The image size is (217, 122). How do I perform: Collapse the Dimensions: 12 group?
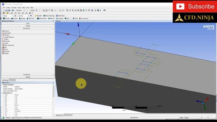(x=2, y=93)
